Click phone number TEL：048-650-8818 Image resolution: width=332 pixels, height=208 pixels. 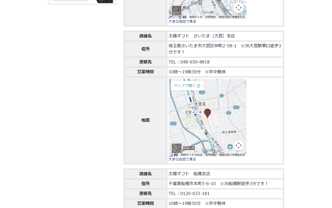tap(189, 62)
